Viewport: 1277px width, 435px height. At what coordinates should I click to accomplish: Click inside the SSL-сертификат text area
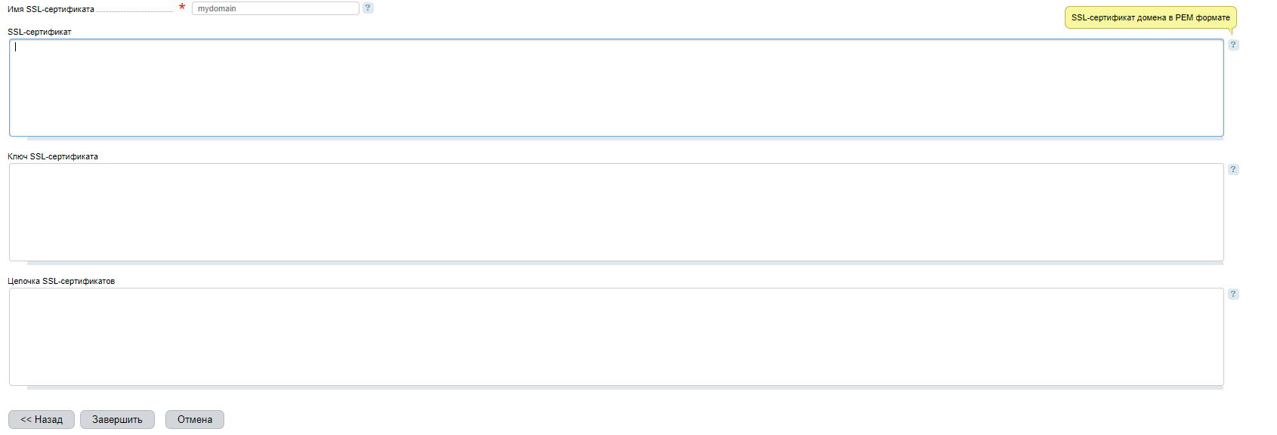[616, 88]
